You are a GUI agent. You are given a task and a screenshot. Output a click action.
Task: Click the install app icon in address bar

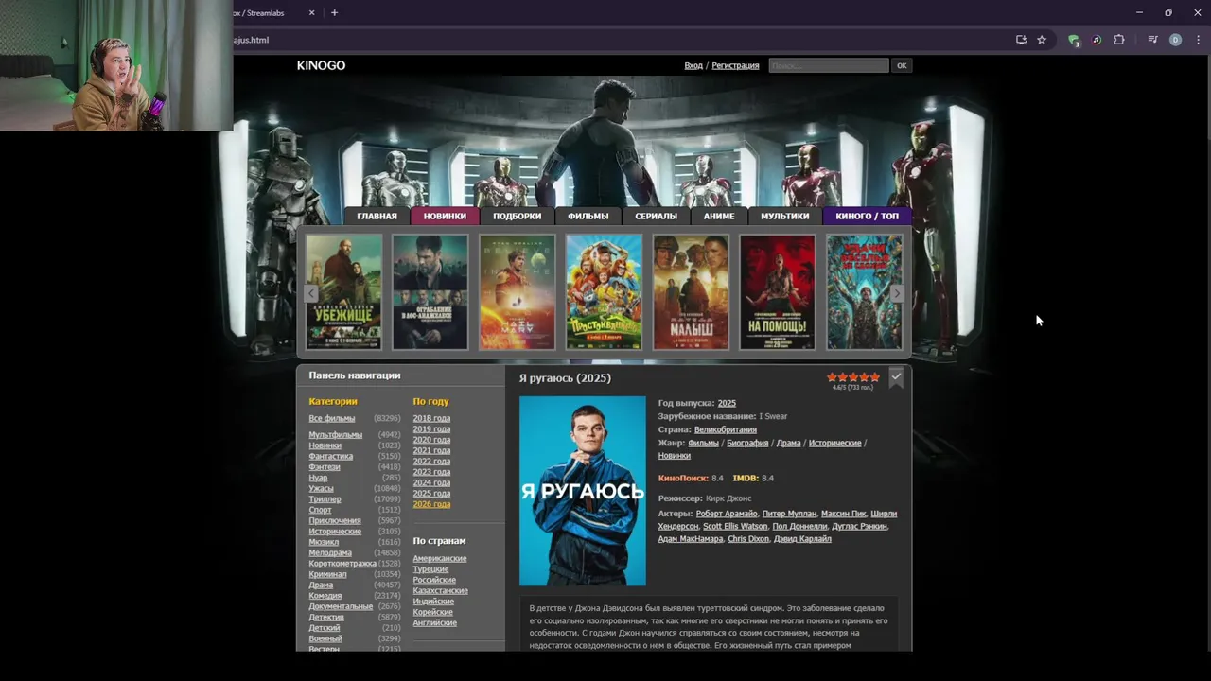[x=1021, y=40]
